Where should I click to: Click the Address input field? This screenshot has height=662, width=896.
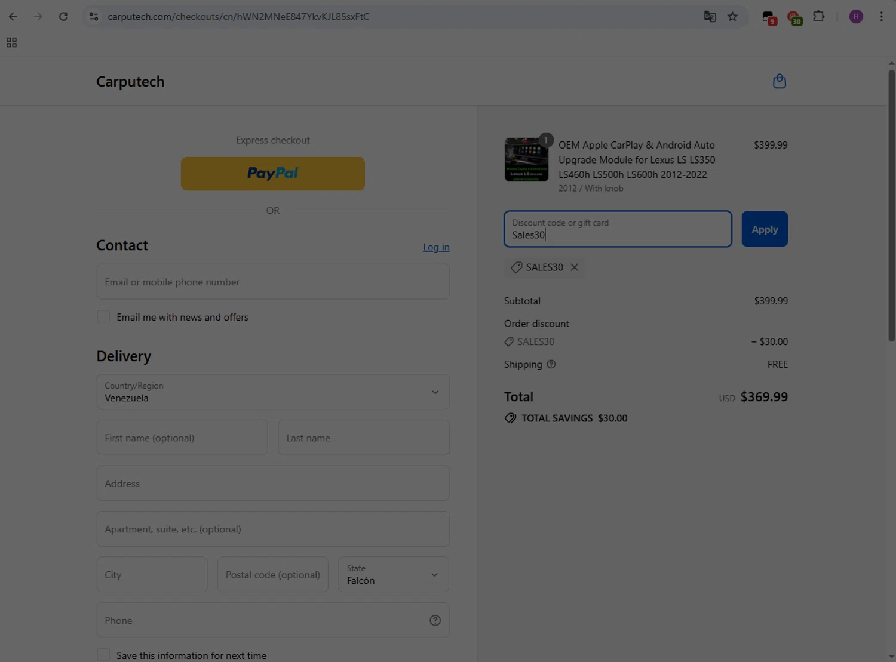tap(273, 484)
